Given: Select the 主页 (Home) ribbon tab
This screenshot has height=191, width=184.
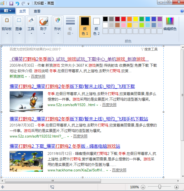Looking at the screenshot, I should 23,11.
